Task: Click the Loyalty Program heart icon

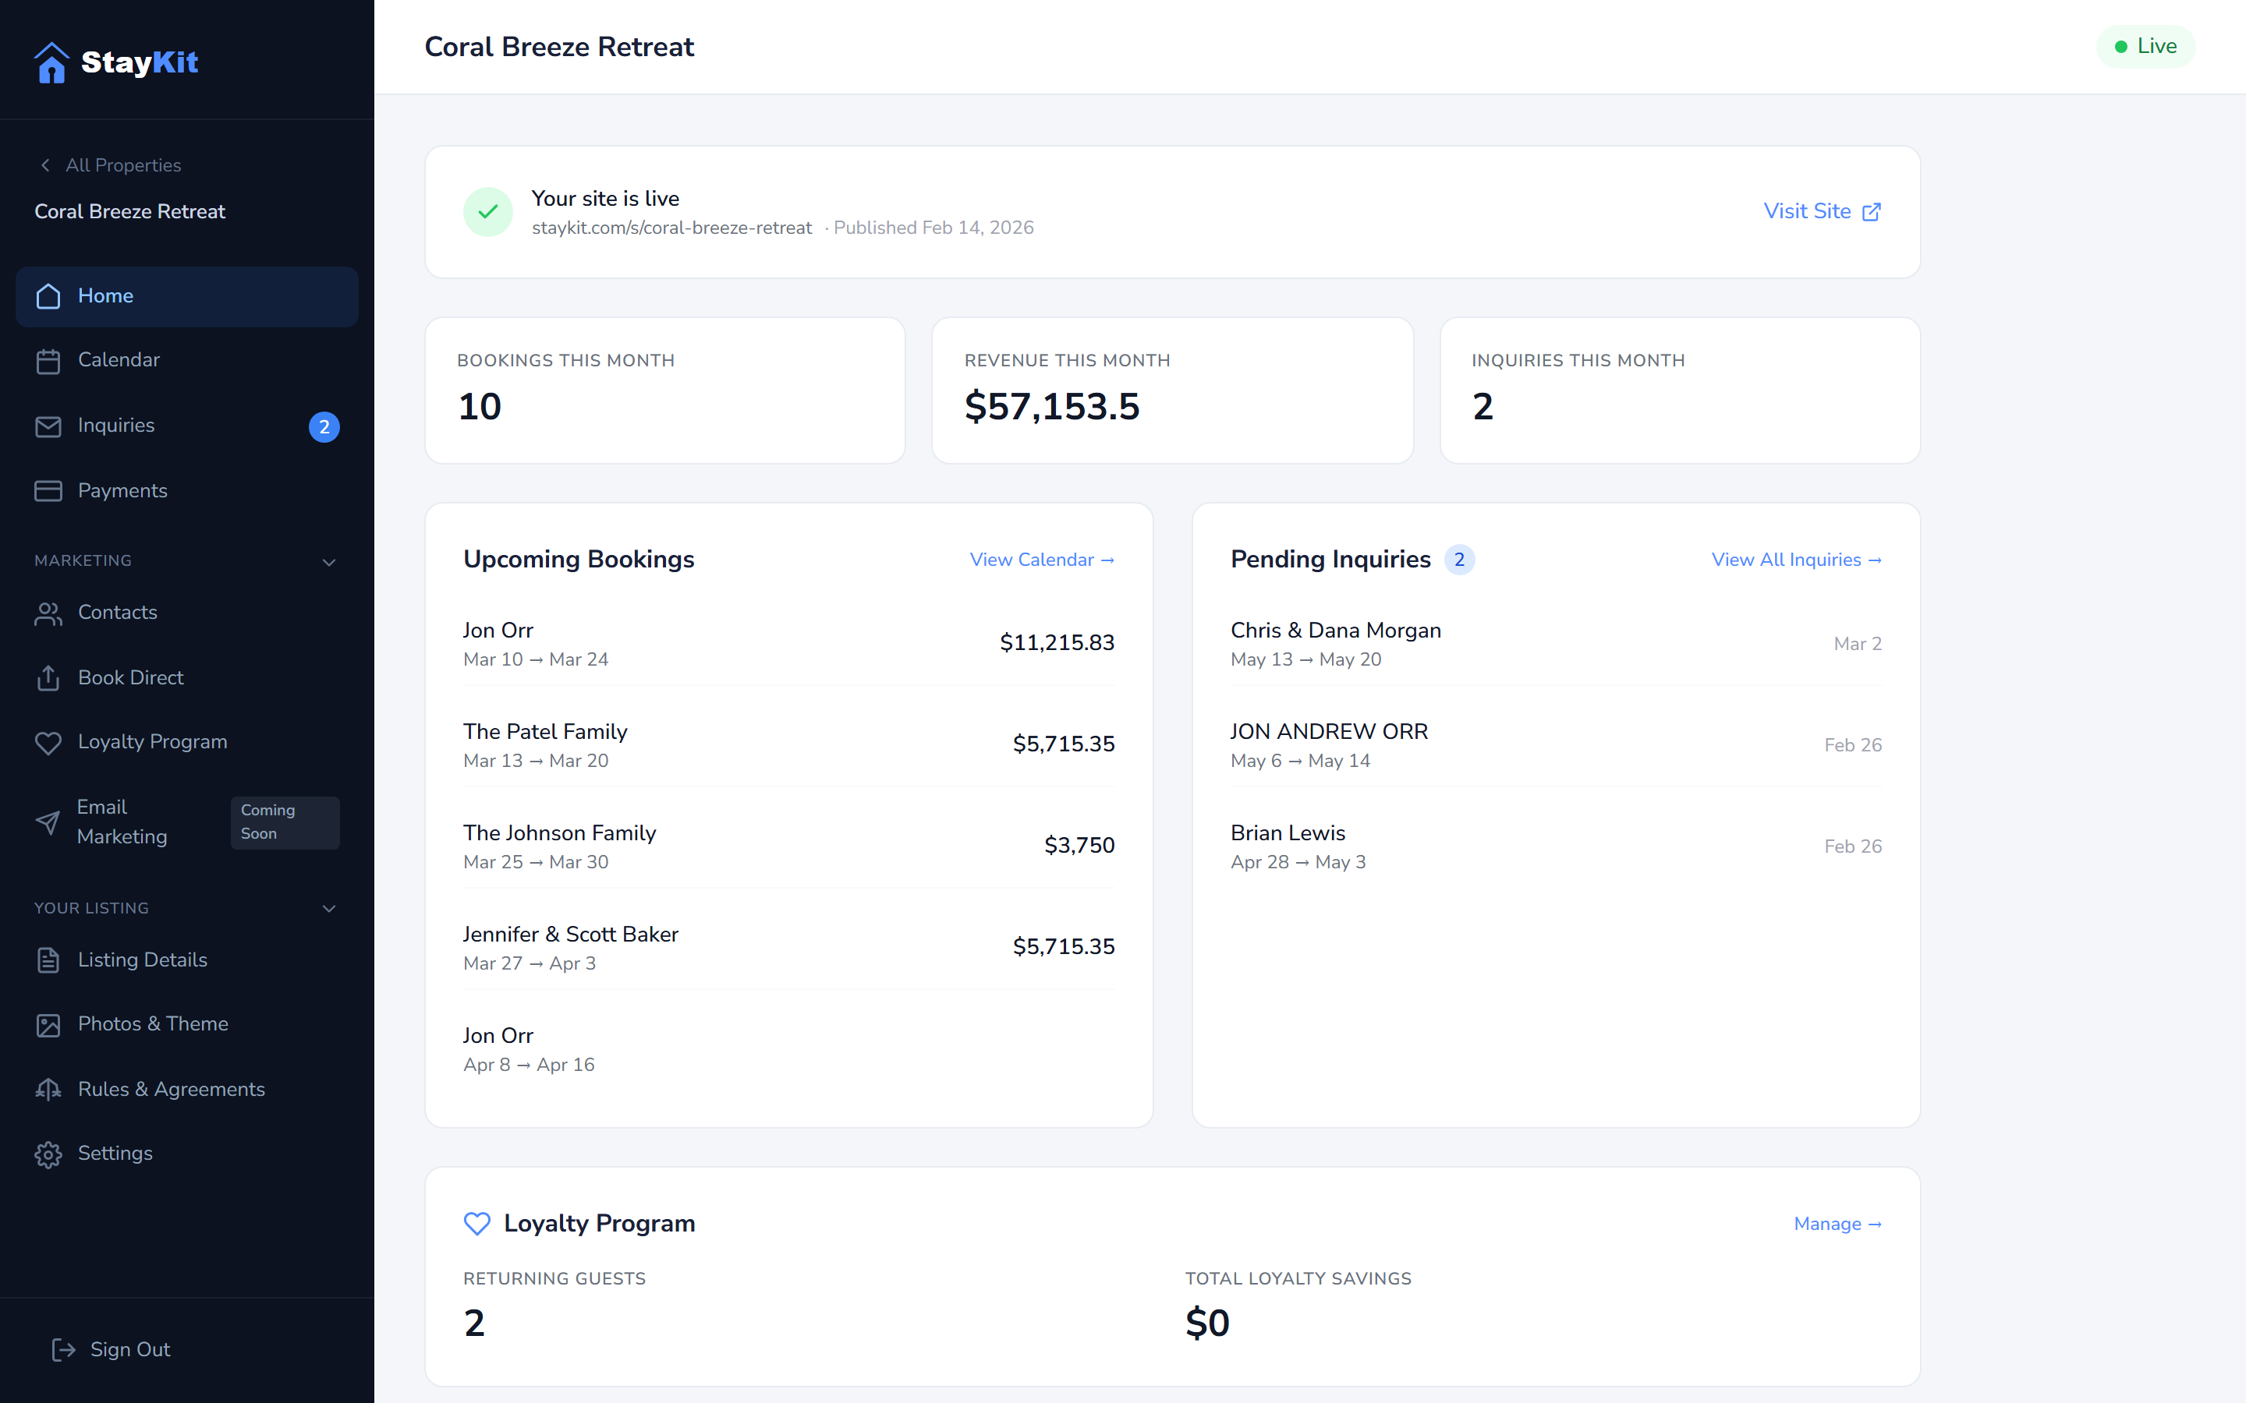Action: (x=48, y=742)
